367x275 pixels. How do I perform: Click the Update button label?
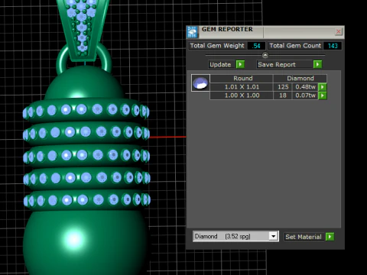point(220,64)
